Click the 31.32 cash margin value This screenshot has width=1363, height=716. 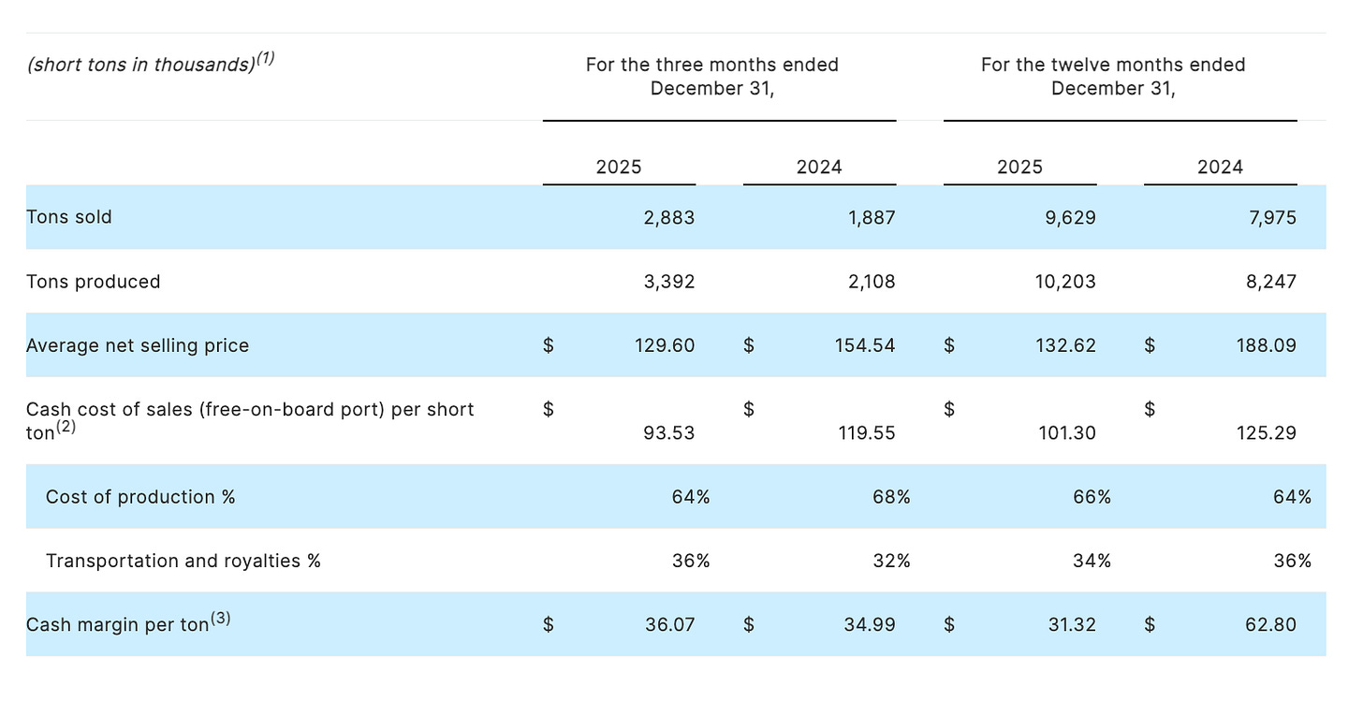tap(1071, 624)
